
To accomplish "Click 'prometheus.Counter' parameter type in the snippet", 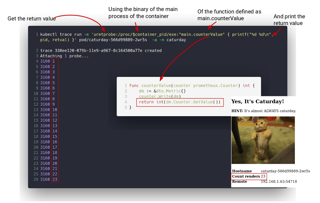I will pos(216,86).
